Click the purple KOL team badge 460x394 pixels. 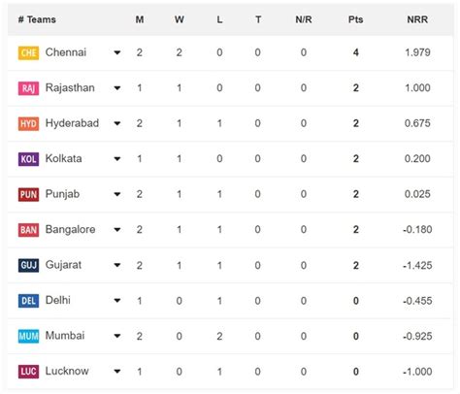tap(28, 159)
